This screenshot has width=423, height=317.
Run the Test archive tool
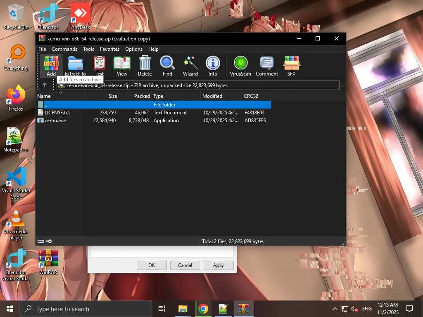(x=100, y=66)
